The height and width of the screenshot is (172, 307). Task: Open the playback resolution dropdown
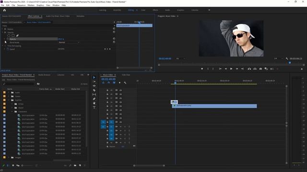point(278,58)
